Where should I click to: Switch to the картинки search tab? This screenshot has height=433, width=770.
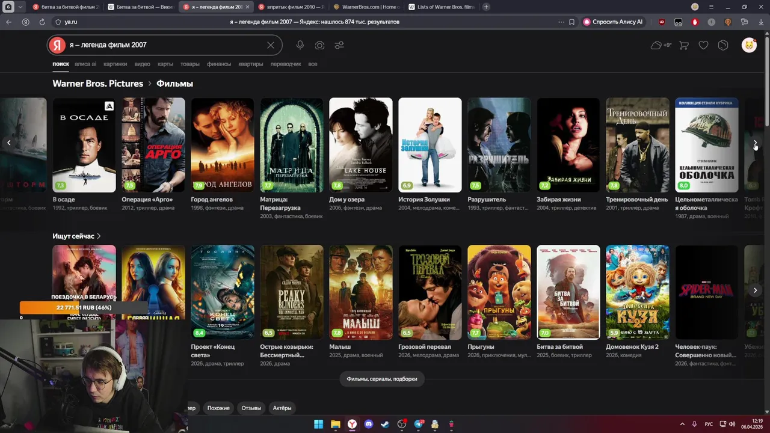click(115, 64)
